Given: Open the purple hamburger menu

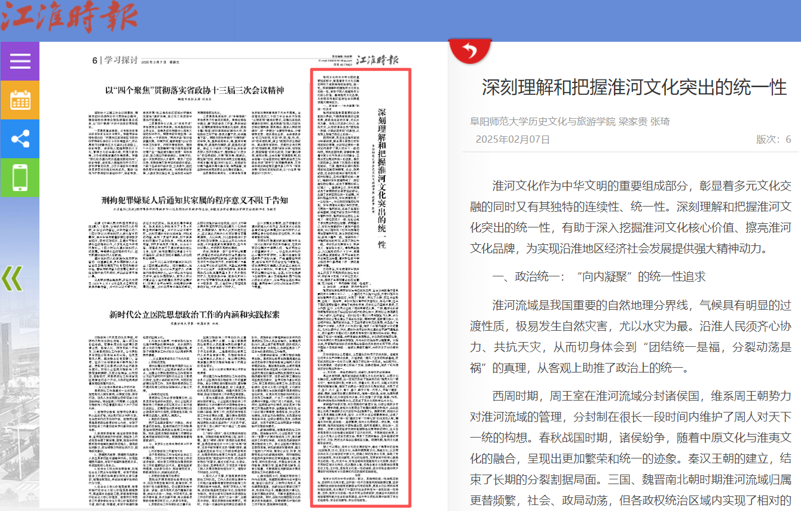Looking at the screenshot, I should [20, 61].
